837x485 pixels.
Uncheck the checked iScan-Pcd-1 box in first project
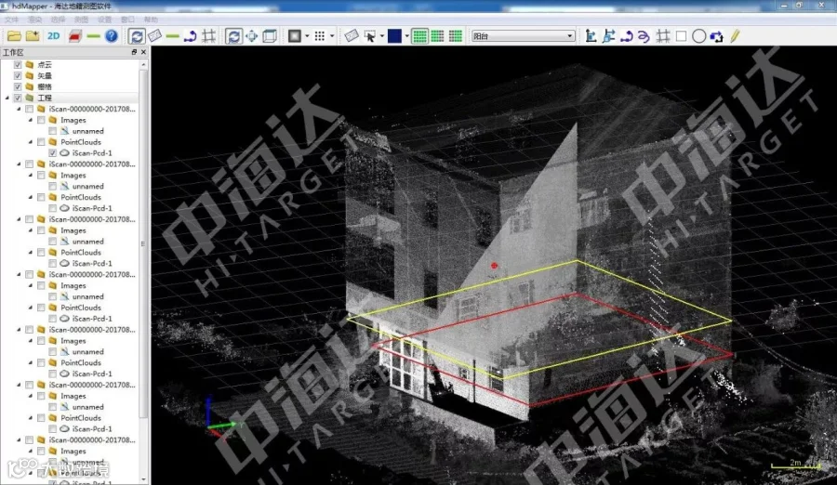tap(52, 153)
